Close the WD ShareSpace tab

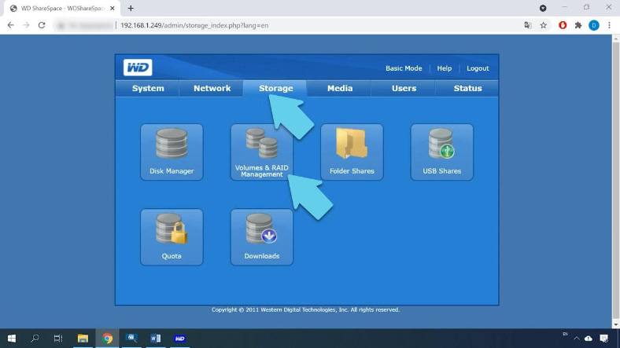[x=113, y=9]
